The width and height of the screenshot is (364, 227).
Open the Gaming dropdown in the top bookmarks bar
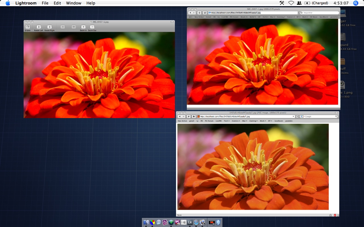281,17
